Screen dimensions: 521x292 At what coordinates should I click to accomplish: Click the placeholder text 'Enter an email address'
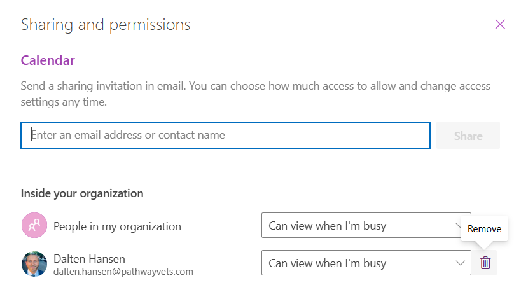tap(128, 135)
